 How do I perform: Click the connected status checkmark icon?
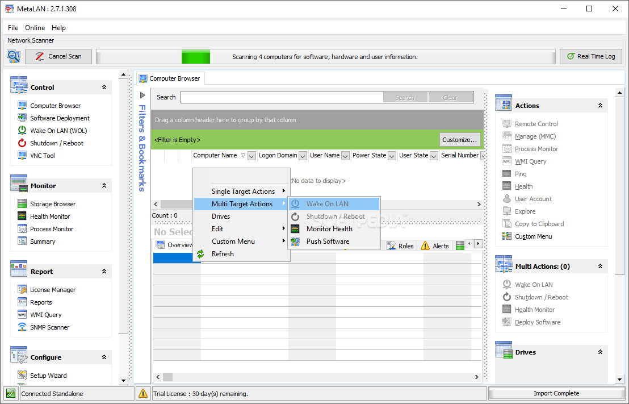point(11,394)
